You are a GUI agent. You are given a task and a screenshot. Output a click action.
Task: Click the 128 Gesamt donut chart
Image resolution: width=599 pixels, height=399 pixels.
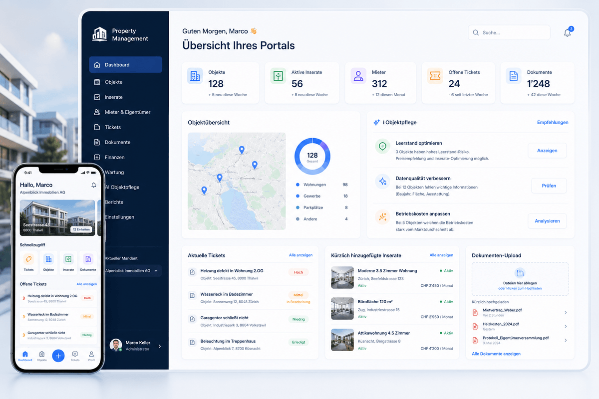pyautogui.click(x=312, y=156)
